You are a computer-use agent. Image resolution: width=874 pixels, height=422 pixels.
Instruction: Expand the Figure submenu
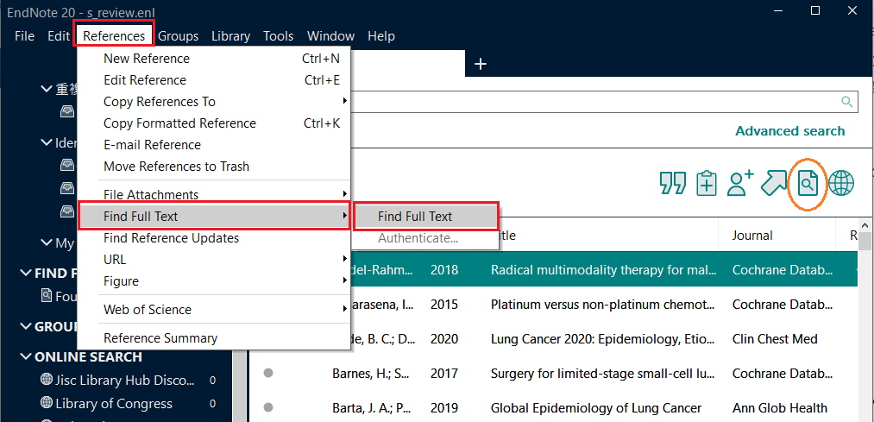click(214, 281)
